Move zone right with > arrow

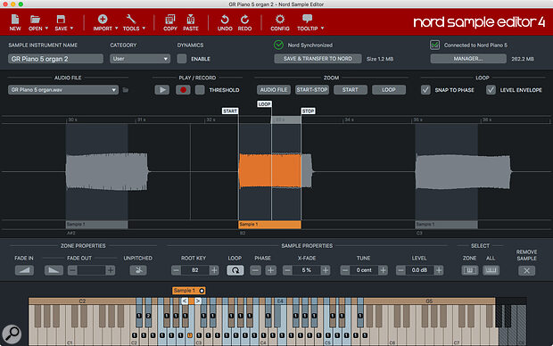[x=198, y=301]
